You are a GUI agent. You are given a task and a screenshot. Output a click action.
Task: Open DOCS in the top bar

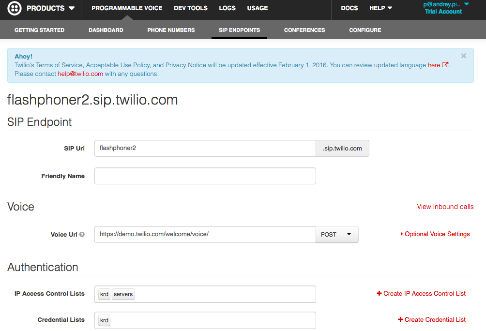pyautogui.click(x=349, y=8)
